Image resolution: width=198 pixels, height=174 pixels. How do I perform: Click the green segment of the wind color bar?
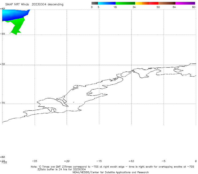click(125, 3)
